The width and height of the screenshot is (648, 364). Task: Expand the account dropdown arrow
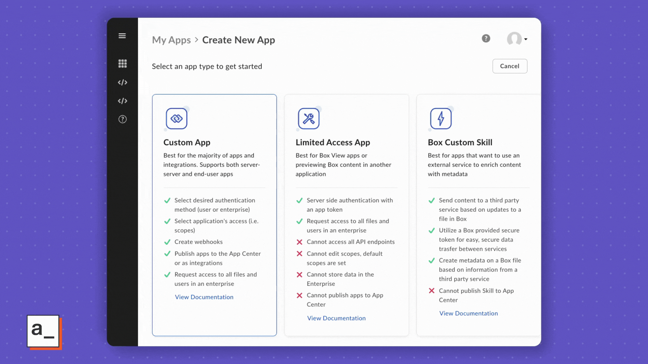[x=526, y=39]
